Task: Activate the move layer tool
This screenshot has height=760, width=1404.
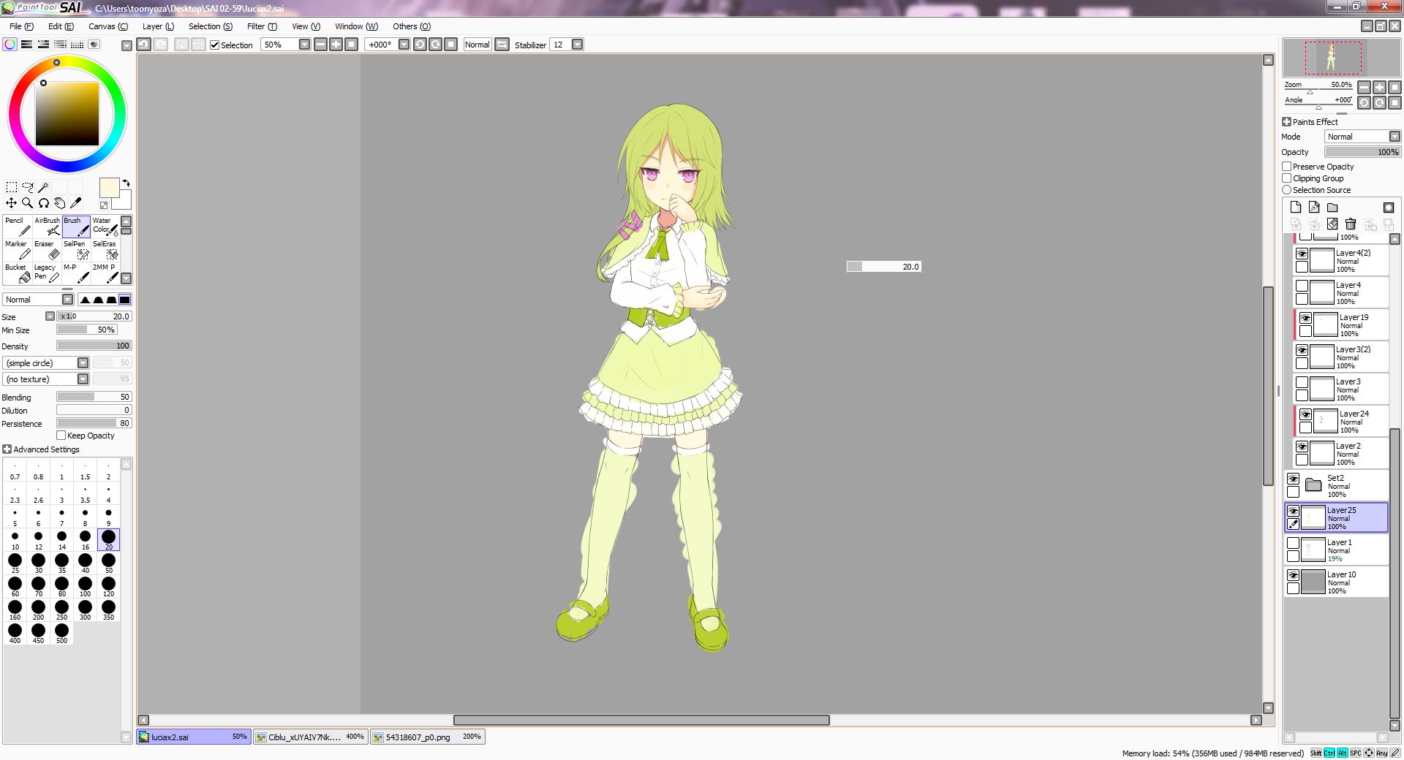Action: pyautogui.click(x=12, y=203)
